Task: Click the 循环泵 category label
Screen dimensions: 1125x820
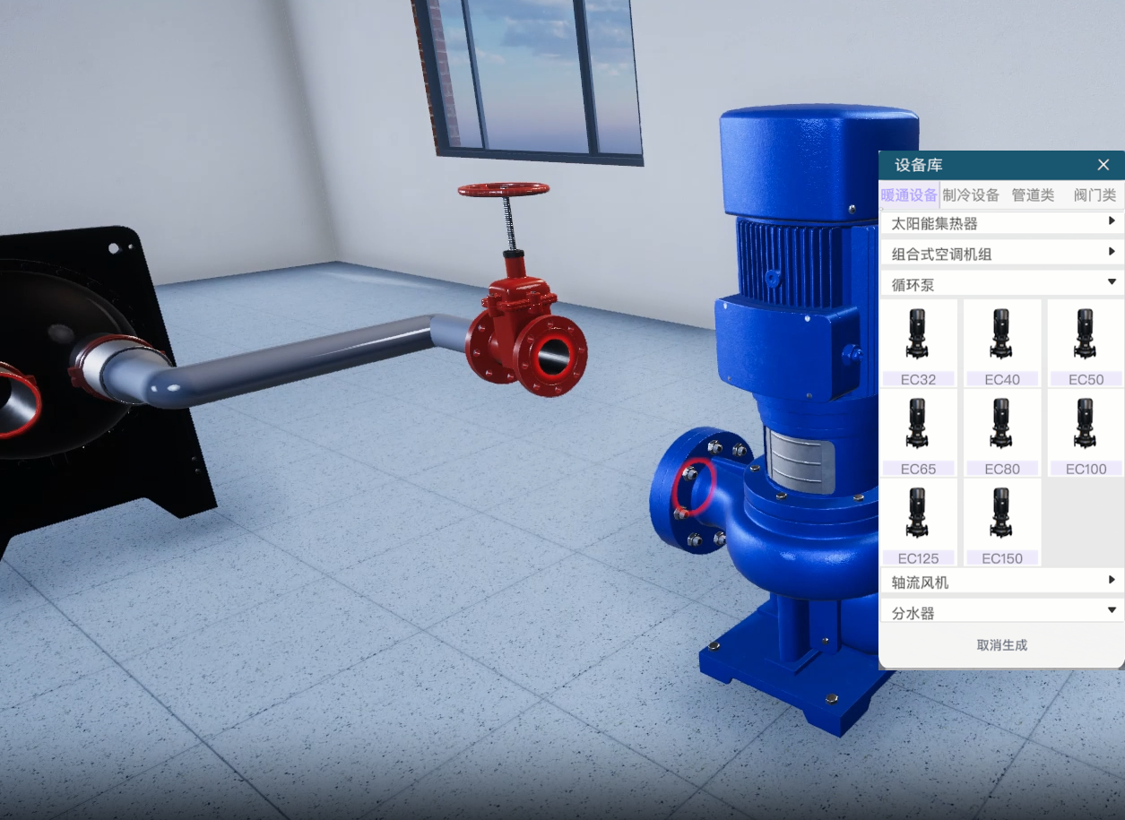Action: (913, 285)
